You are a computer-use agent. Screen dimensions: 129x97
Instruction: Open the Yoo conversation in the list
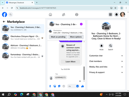point(23,29)
